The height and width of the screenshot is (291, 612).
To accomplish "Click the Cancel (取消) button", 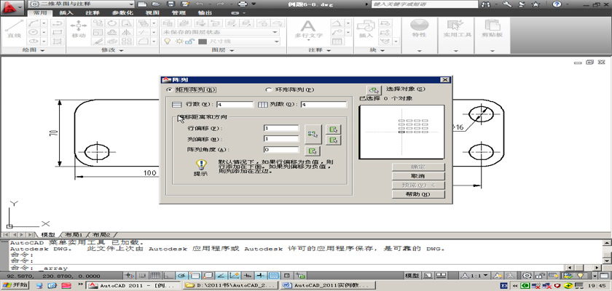I will (417, 176).
